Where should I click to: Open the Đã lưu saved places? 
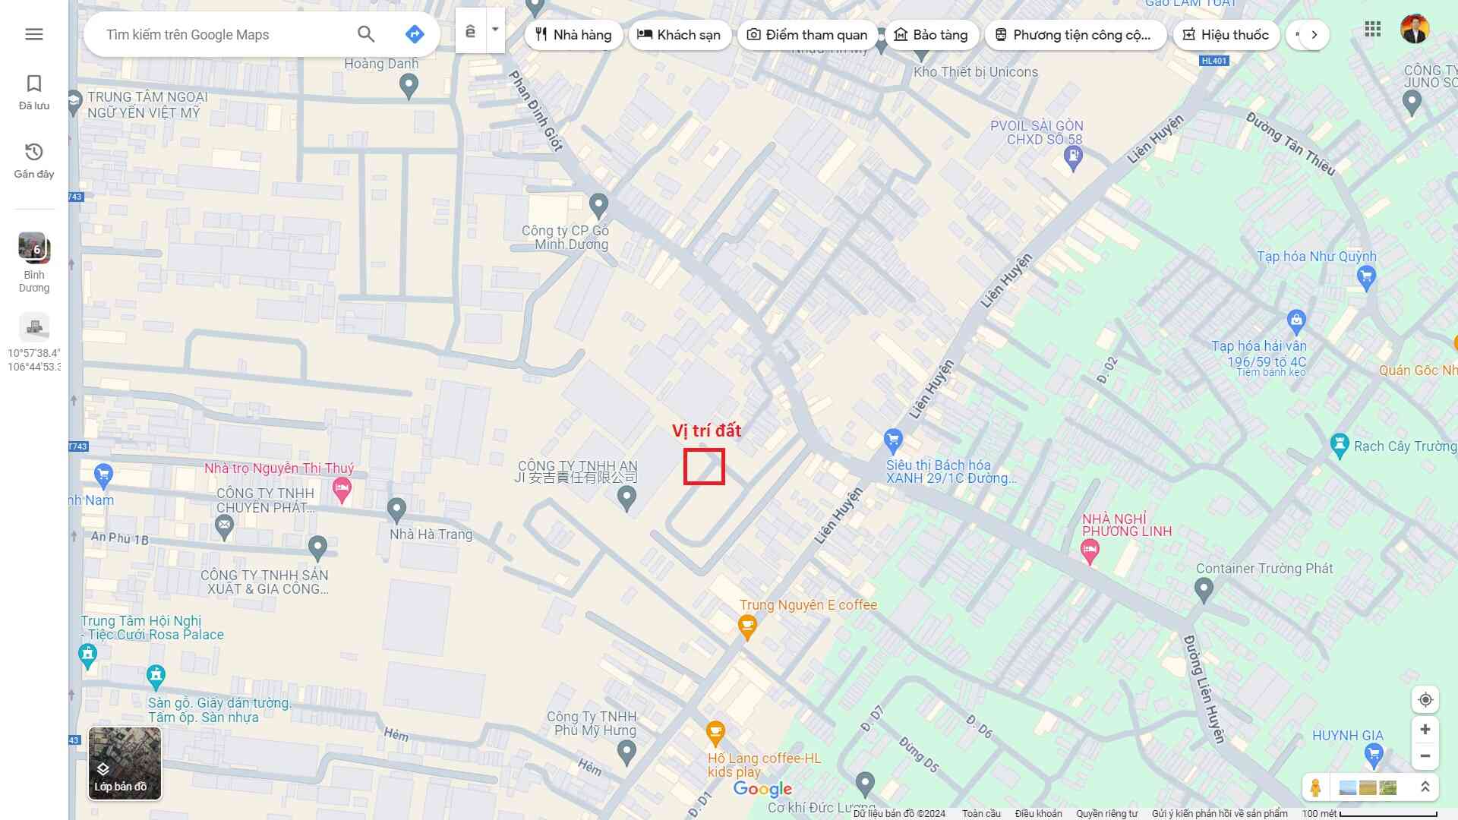coord(33,92)
